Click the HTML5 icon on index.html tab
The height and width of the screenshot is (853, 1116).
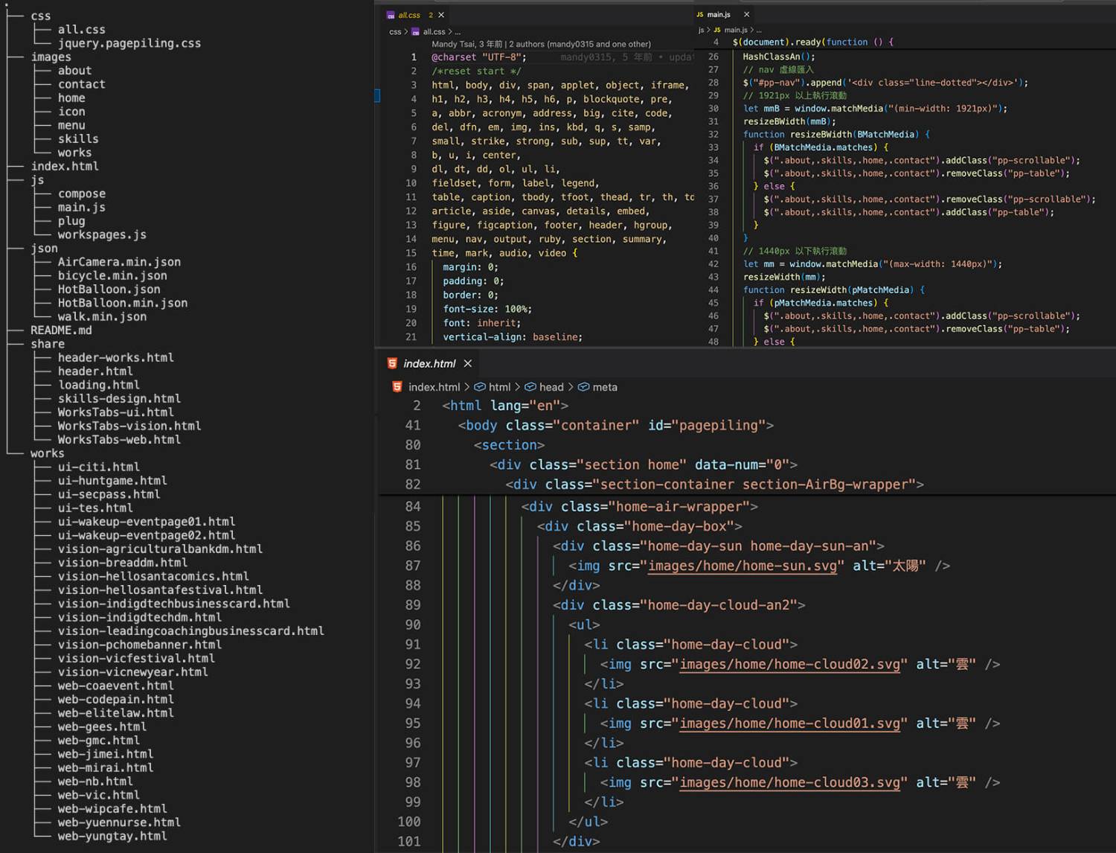(392, 363)
